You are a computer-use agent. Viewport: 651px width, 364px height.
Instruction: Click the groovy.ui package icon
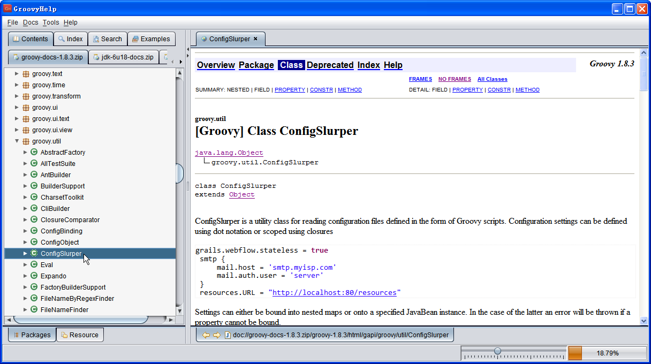[x=26, y=108]
